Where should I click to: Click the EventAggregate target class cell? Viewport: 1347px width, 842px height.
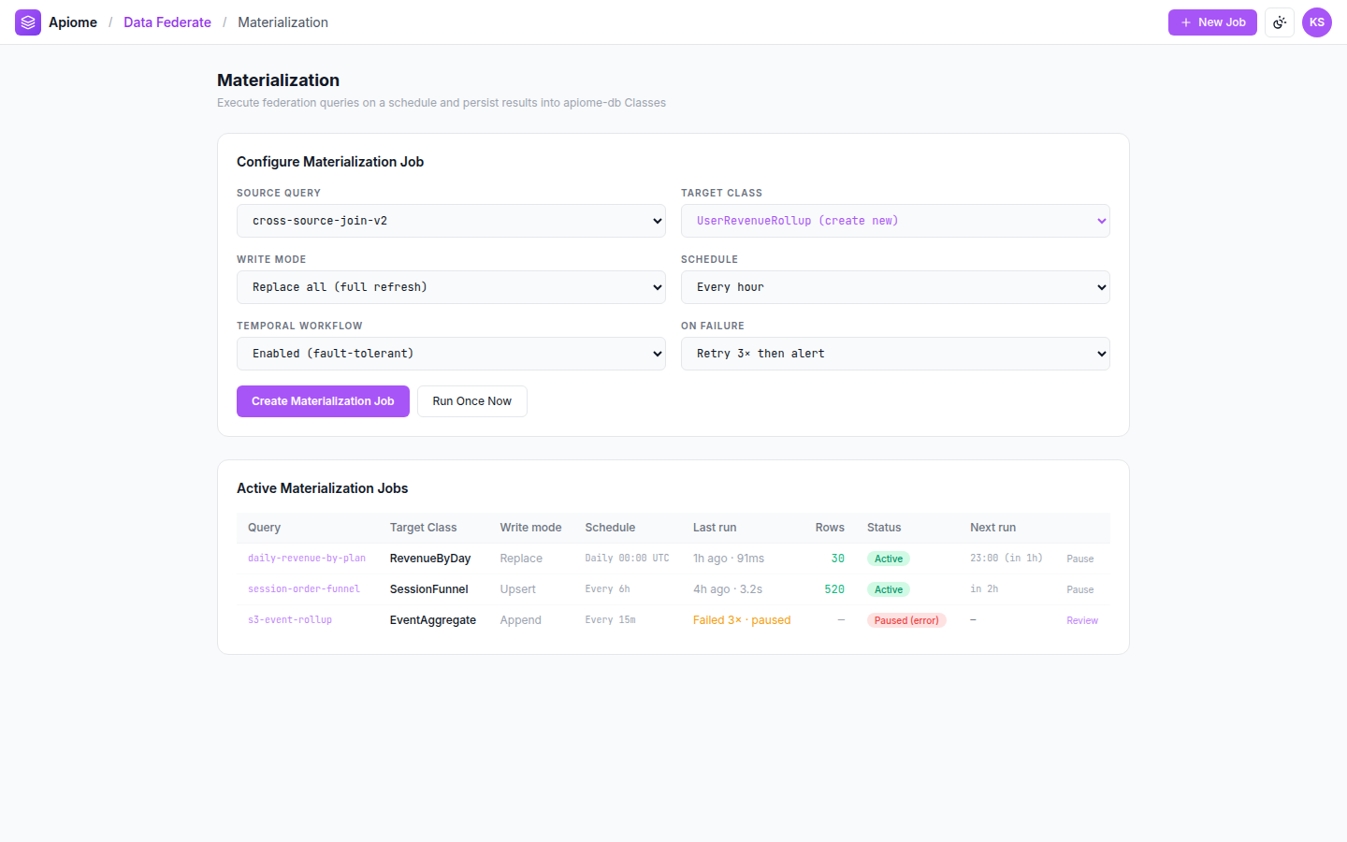tap(433, 620)
